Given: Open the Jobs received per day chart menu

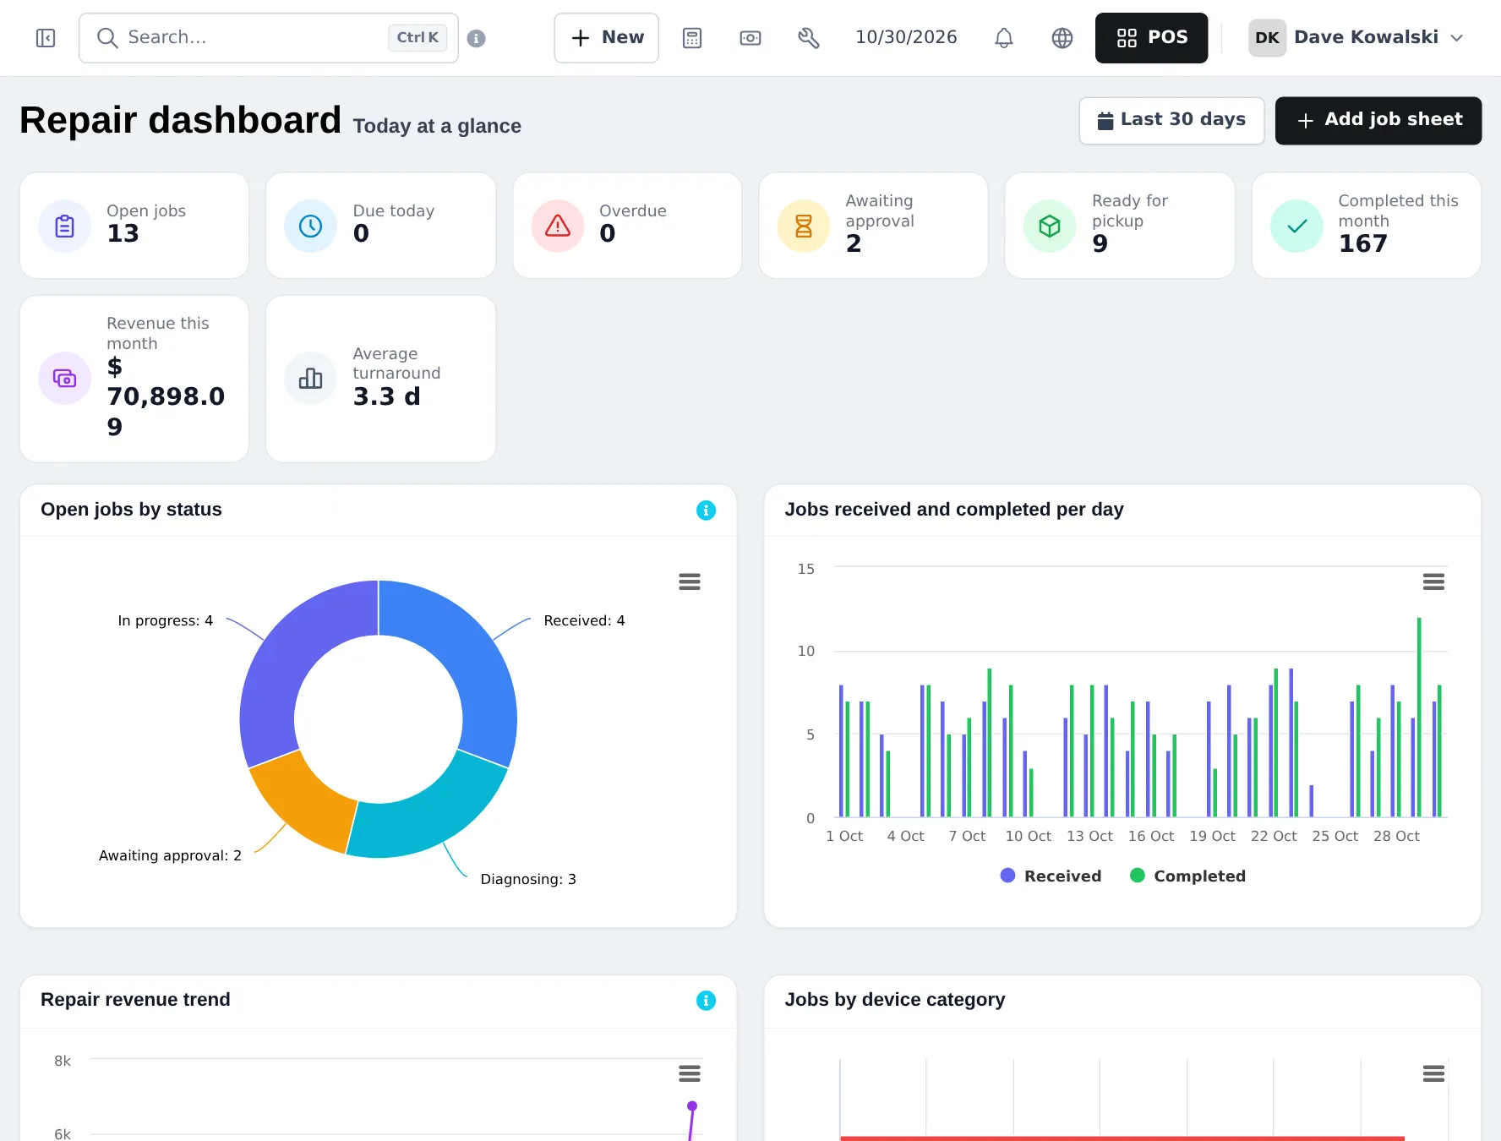Looking at the screenshot, I should tap(1433, 581).
